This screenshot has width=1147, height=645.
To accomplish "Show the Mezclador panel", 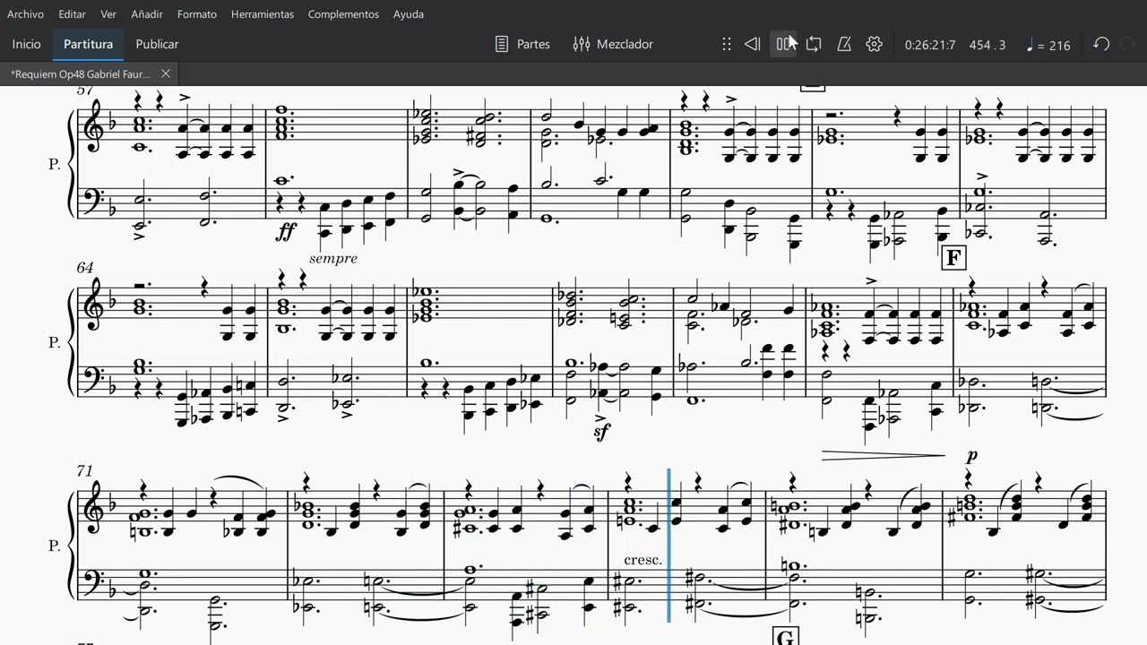I will (x=613, y=44).
